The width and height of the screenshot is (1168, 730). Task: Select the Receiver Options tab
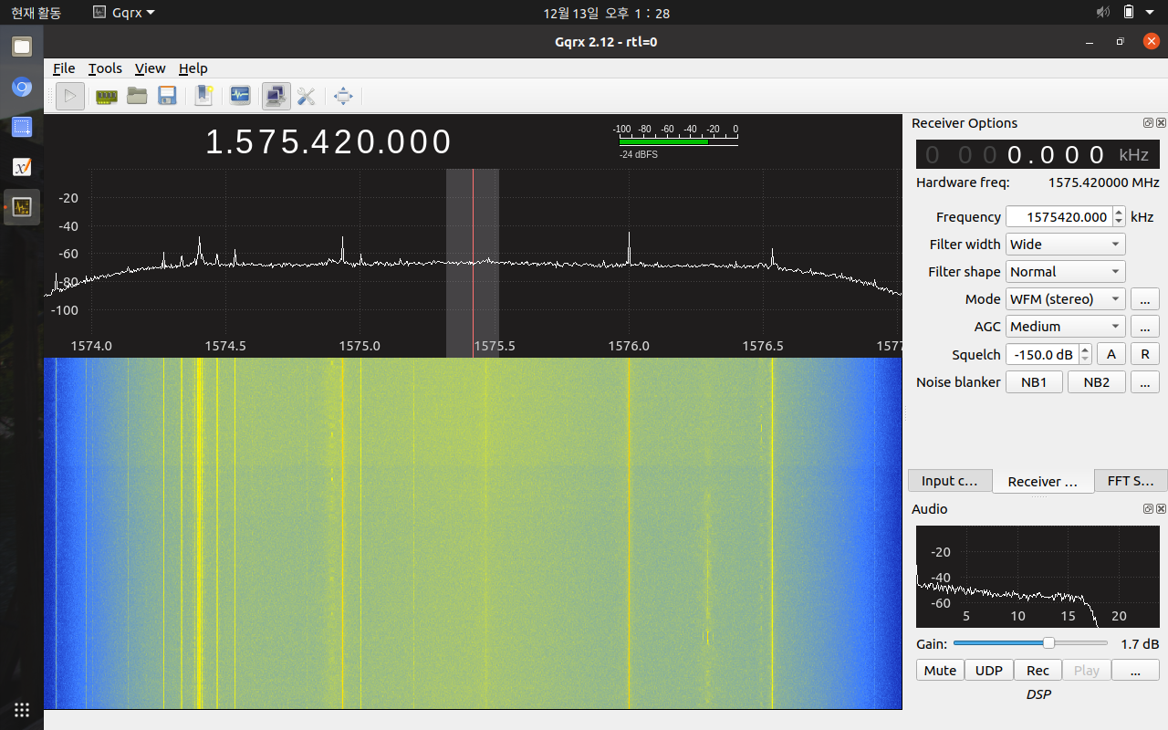[1043, 482]
